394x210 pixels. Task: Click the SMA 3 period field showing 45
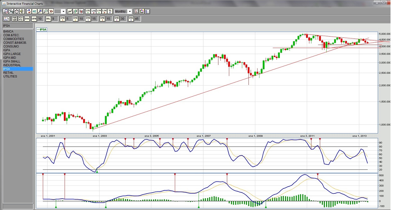coord(137,19)
